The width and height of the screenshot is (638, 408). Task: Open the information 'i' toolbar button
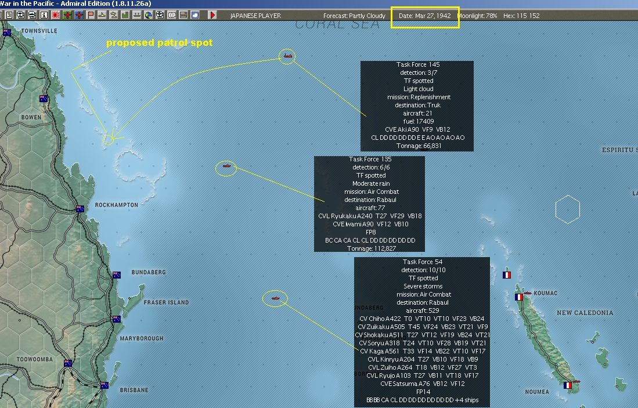pos(44,15)
